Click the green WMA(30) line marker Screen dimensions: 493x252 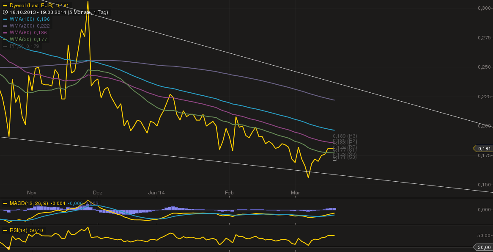click(5, 39)
